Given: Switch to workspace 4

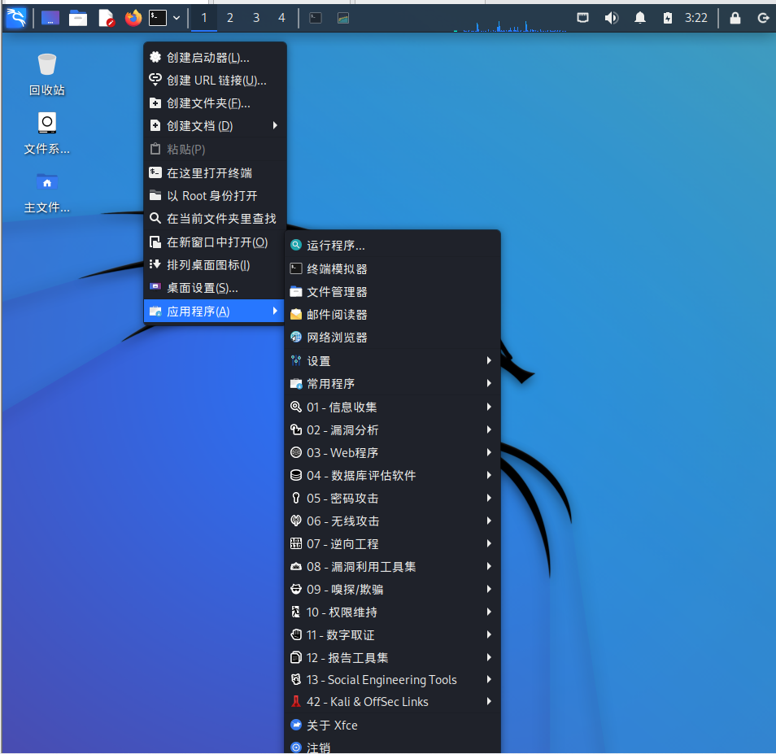Looking at the screenshot, I should point(282,19).
